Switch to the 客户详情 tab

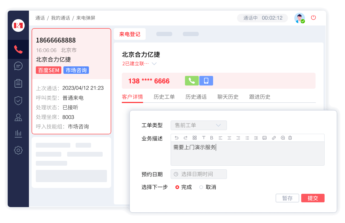tap(132, 97)
